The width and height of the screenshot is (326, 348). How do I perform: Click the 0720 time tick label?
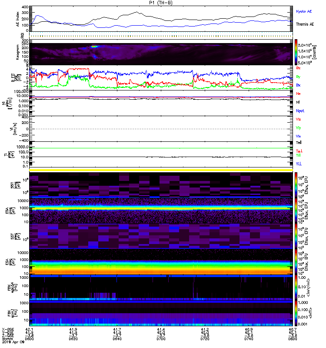tap(205, 339)
